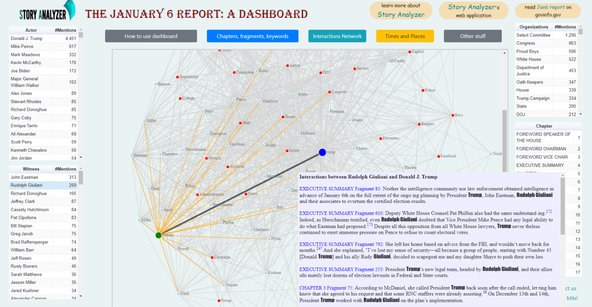Open CHAPTER 3 Fragment 75 link
Screen dimensions: 592x307
click(x=325, y=288)
